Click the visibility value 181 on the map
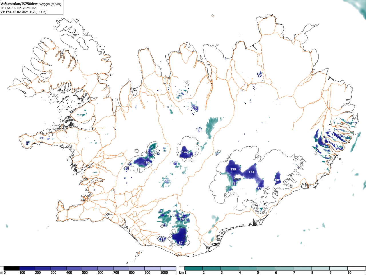The image size is (366, 275). [x=278, y=180]
